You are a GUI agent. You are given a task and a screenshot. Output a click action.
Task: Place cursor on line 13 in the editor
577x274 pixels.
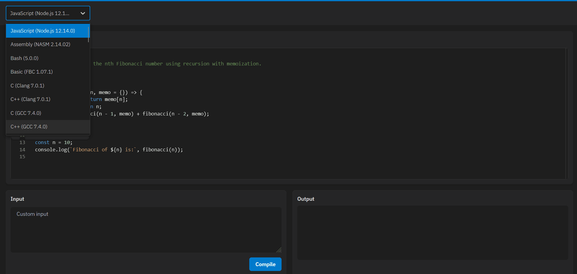54,142
